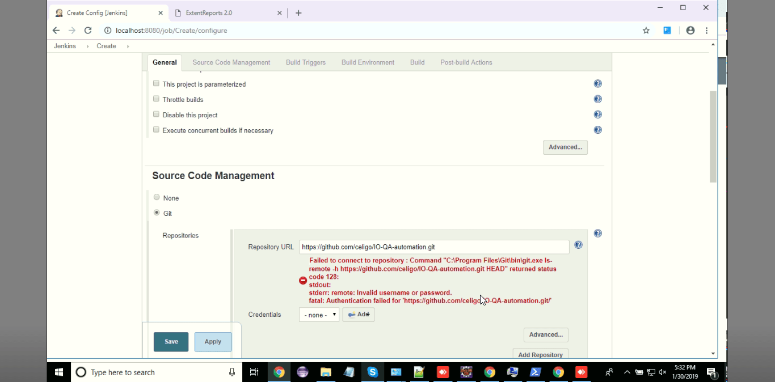The image size is (775, 382).
Task: Open help for 'Disable this project'
Action: click(597, 114)
